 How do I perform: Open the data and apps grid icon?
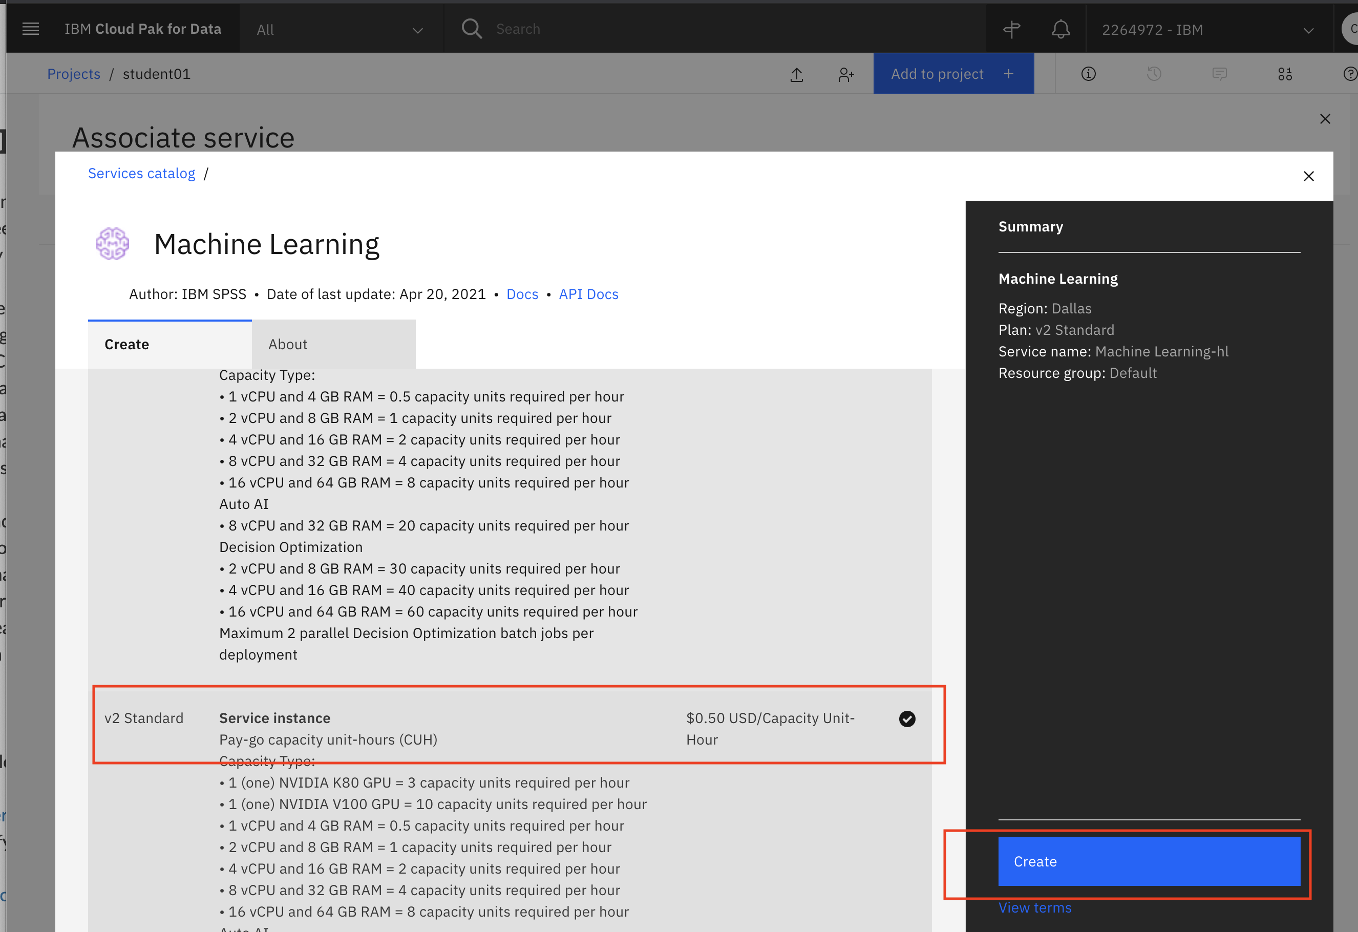pos(1284,74)
